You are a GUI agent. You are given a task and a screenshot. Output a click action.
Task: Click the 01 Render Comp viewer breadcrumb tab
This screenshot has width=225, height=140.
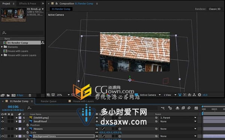pos(61,9)
